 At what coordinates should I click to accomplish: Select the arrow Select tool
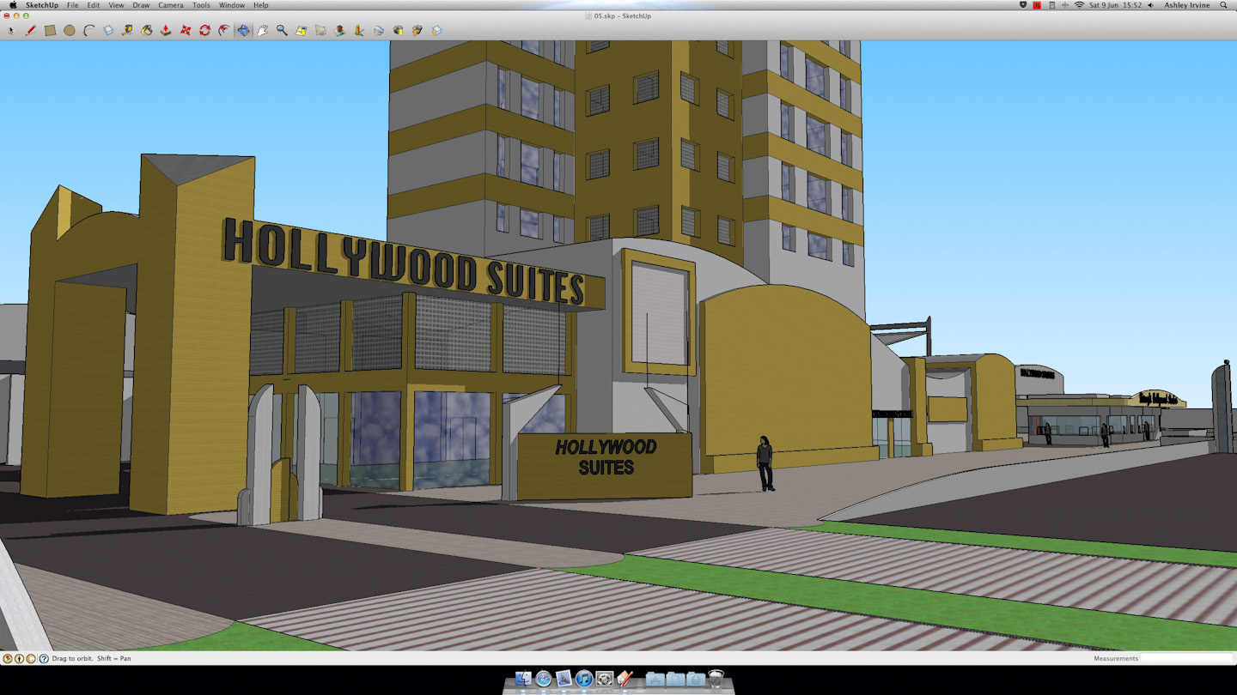11,30
